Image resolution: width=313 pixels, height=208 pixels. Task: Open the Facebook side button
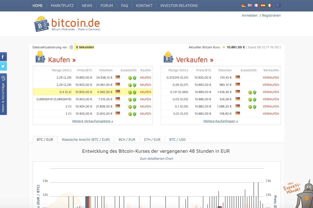click(3, 57)
